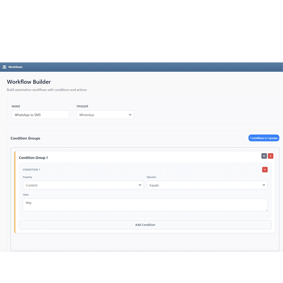Viewport: 283px width, 283px height.
Task: Click the NAME field label
Action: click(x=16, y=106)
